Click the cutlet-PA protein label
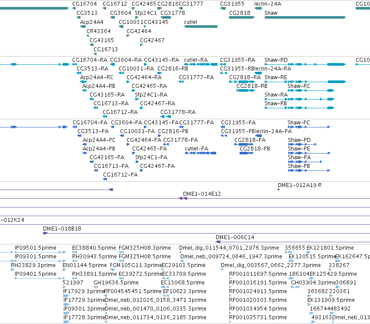 pos(197,149)
